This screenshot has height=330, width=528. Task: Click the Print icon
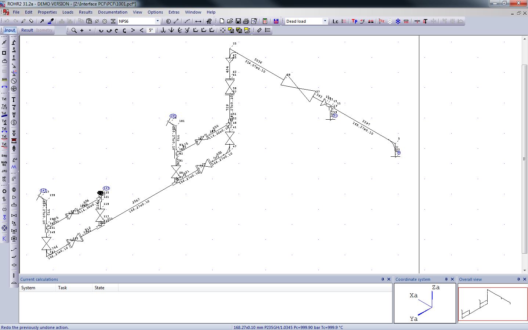tap(246, 21)
